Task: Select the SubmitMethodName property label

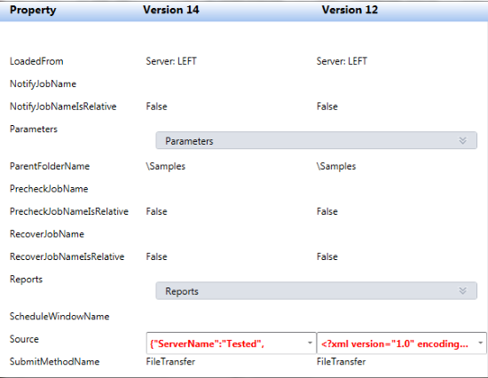Action: pyautogui.click(x=54, y=362)
